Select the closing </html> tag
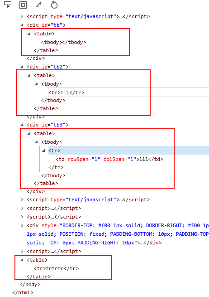This screenshot has width=209, height=297. (23, 292)
